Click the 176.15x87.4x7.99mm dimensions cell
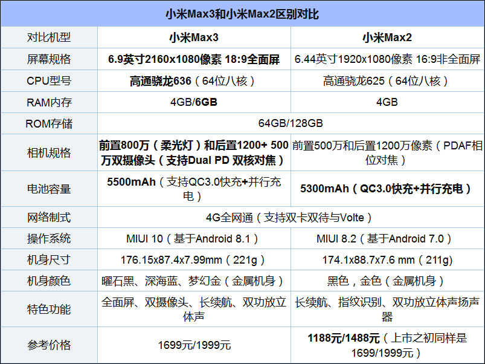 pyautogui.click(x=194, y=259)
